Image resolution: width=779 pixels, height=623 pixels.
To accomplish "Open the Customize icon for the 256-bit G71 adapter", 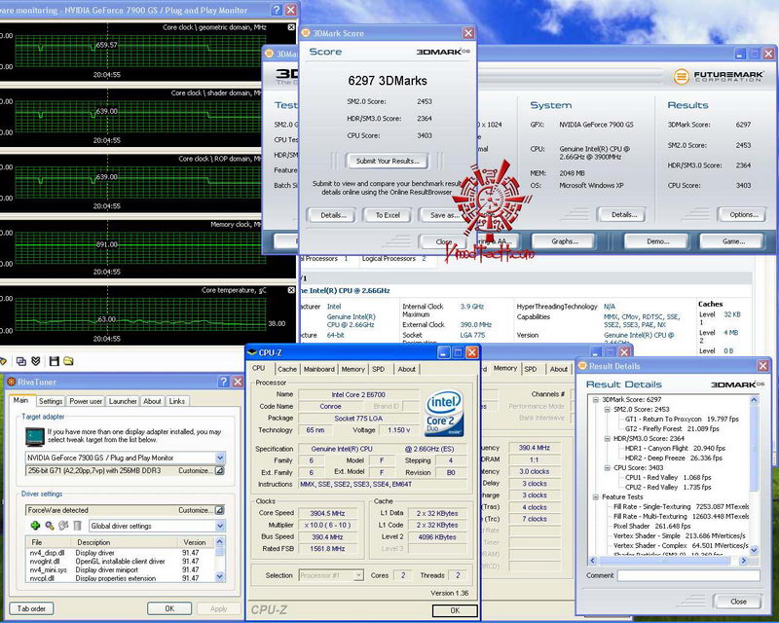I will [x=219, y=471].
